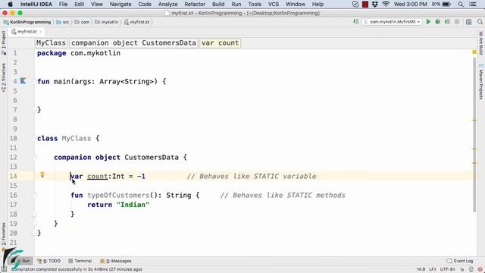Click the editor vertical scrollbar

coord(474,135)
